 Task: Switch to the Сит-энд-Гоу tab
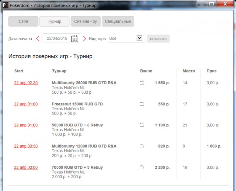pos(86,21)
